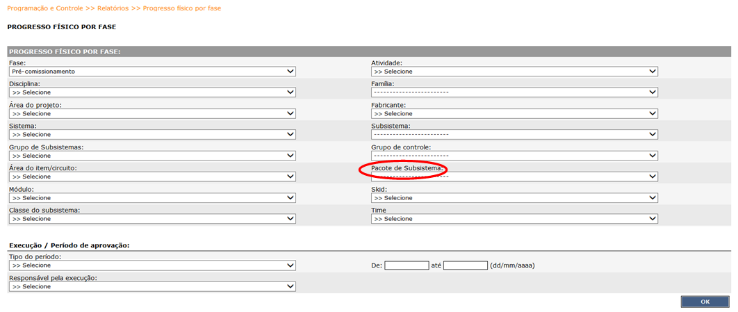Expand the Sistema dropdown
This screenshot has width=738, height=312.
tap(152, 135)
